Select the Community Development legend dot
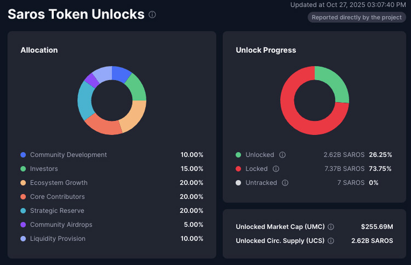 click(x=23, y=155)
